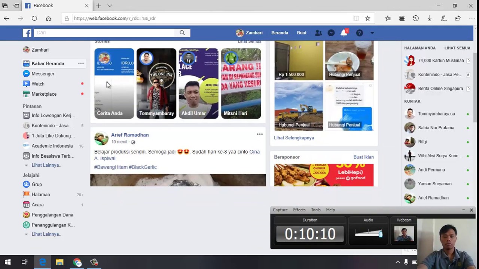This screenshot has width=479, height=269.
Task: Add page to favorites star icon
Action: (367, 18)
